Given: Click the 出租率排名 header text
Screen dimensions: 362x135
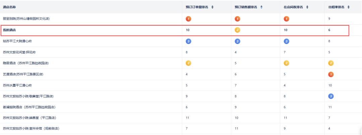Looking at the screenshot, I should tap(337, 7).
